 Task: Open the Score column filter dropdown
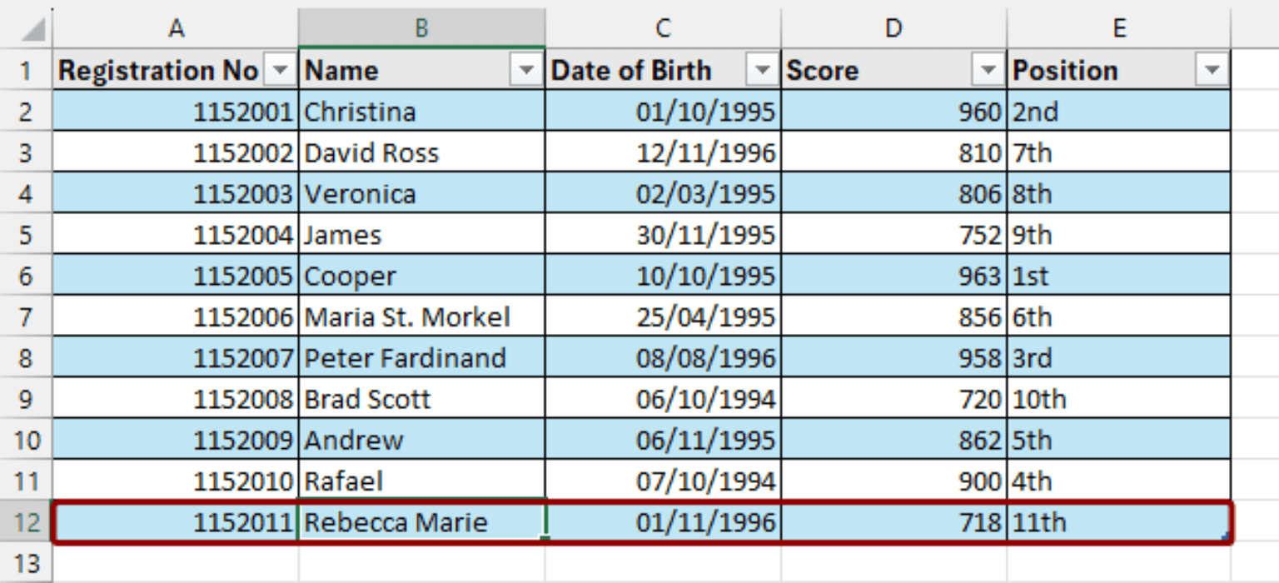pyautogui.click(x=987, y=70)
